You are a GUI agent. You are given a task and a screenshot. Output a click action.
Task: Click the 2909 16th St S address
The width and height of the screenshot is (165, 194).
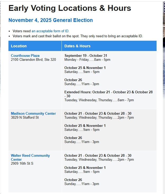[22, 164]
